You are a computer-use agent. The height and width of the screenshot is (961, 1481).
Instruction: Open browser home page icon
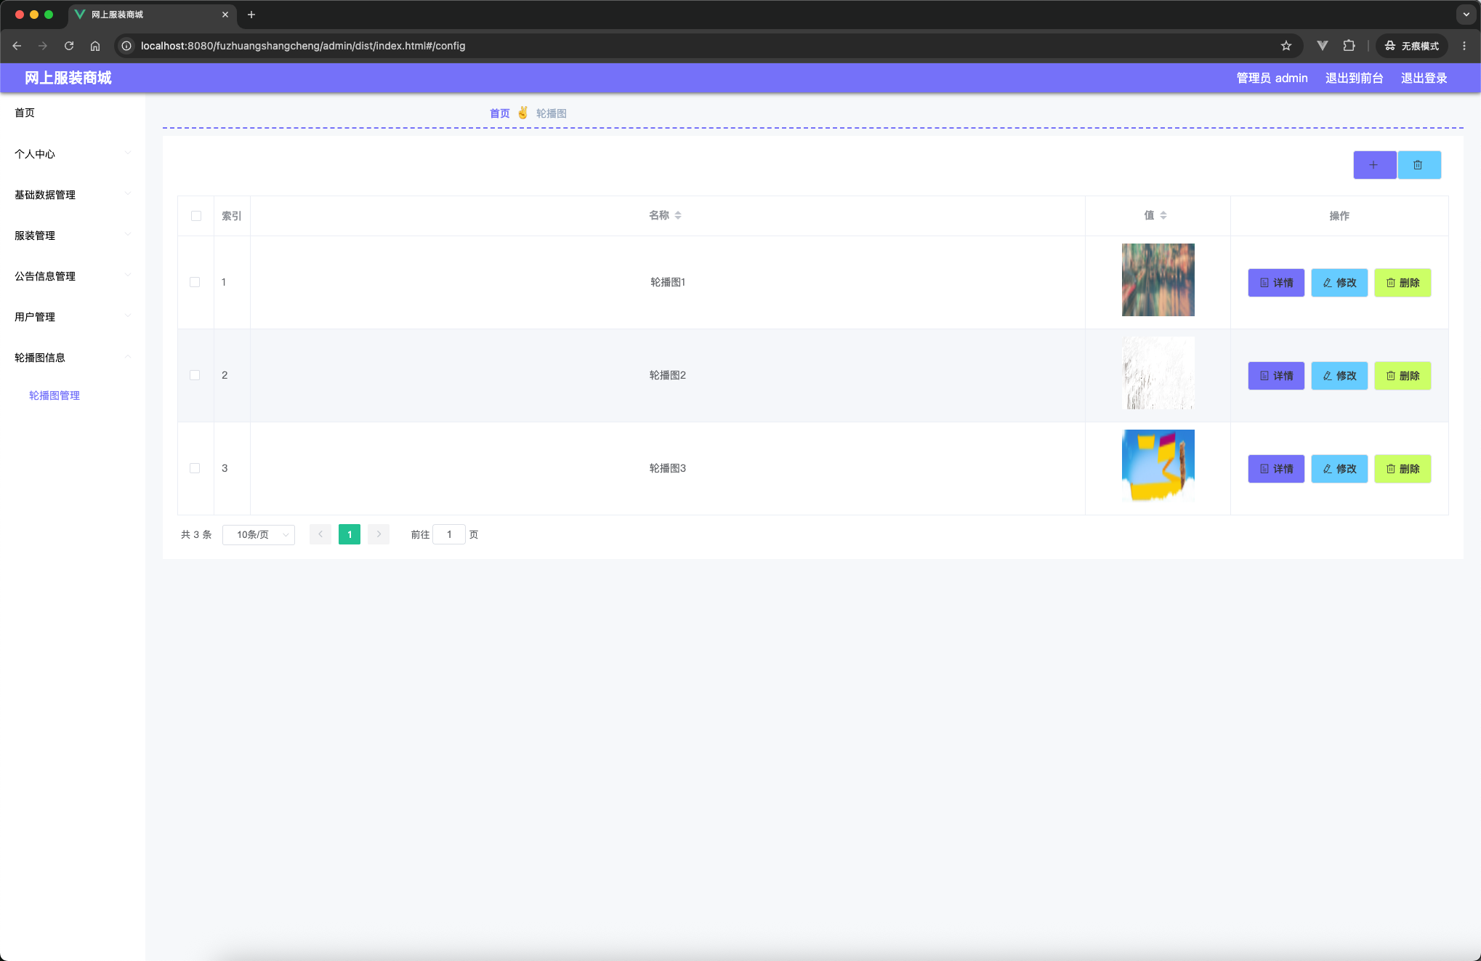pos(95,46)
